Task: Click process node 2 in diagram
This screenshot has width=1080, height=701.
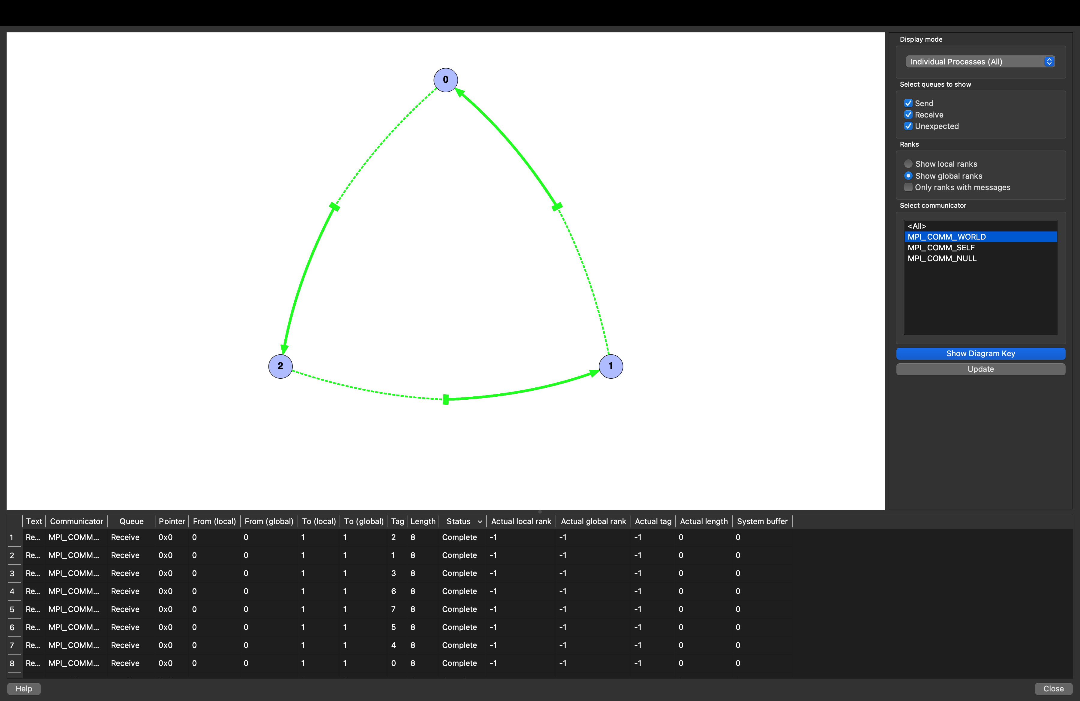Action: 280,366
